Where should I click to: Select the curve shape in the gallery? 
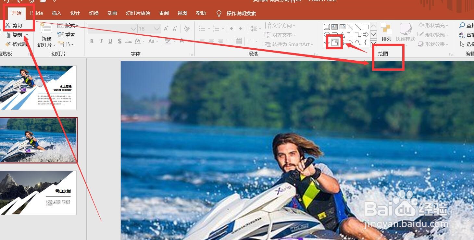358,42
